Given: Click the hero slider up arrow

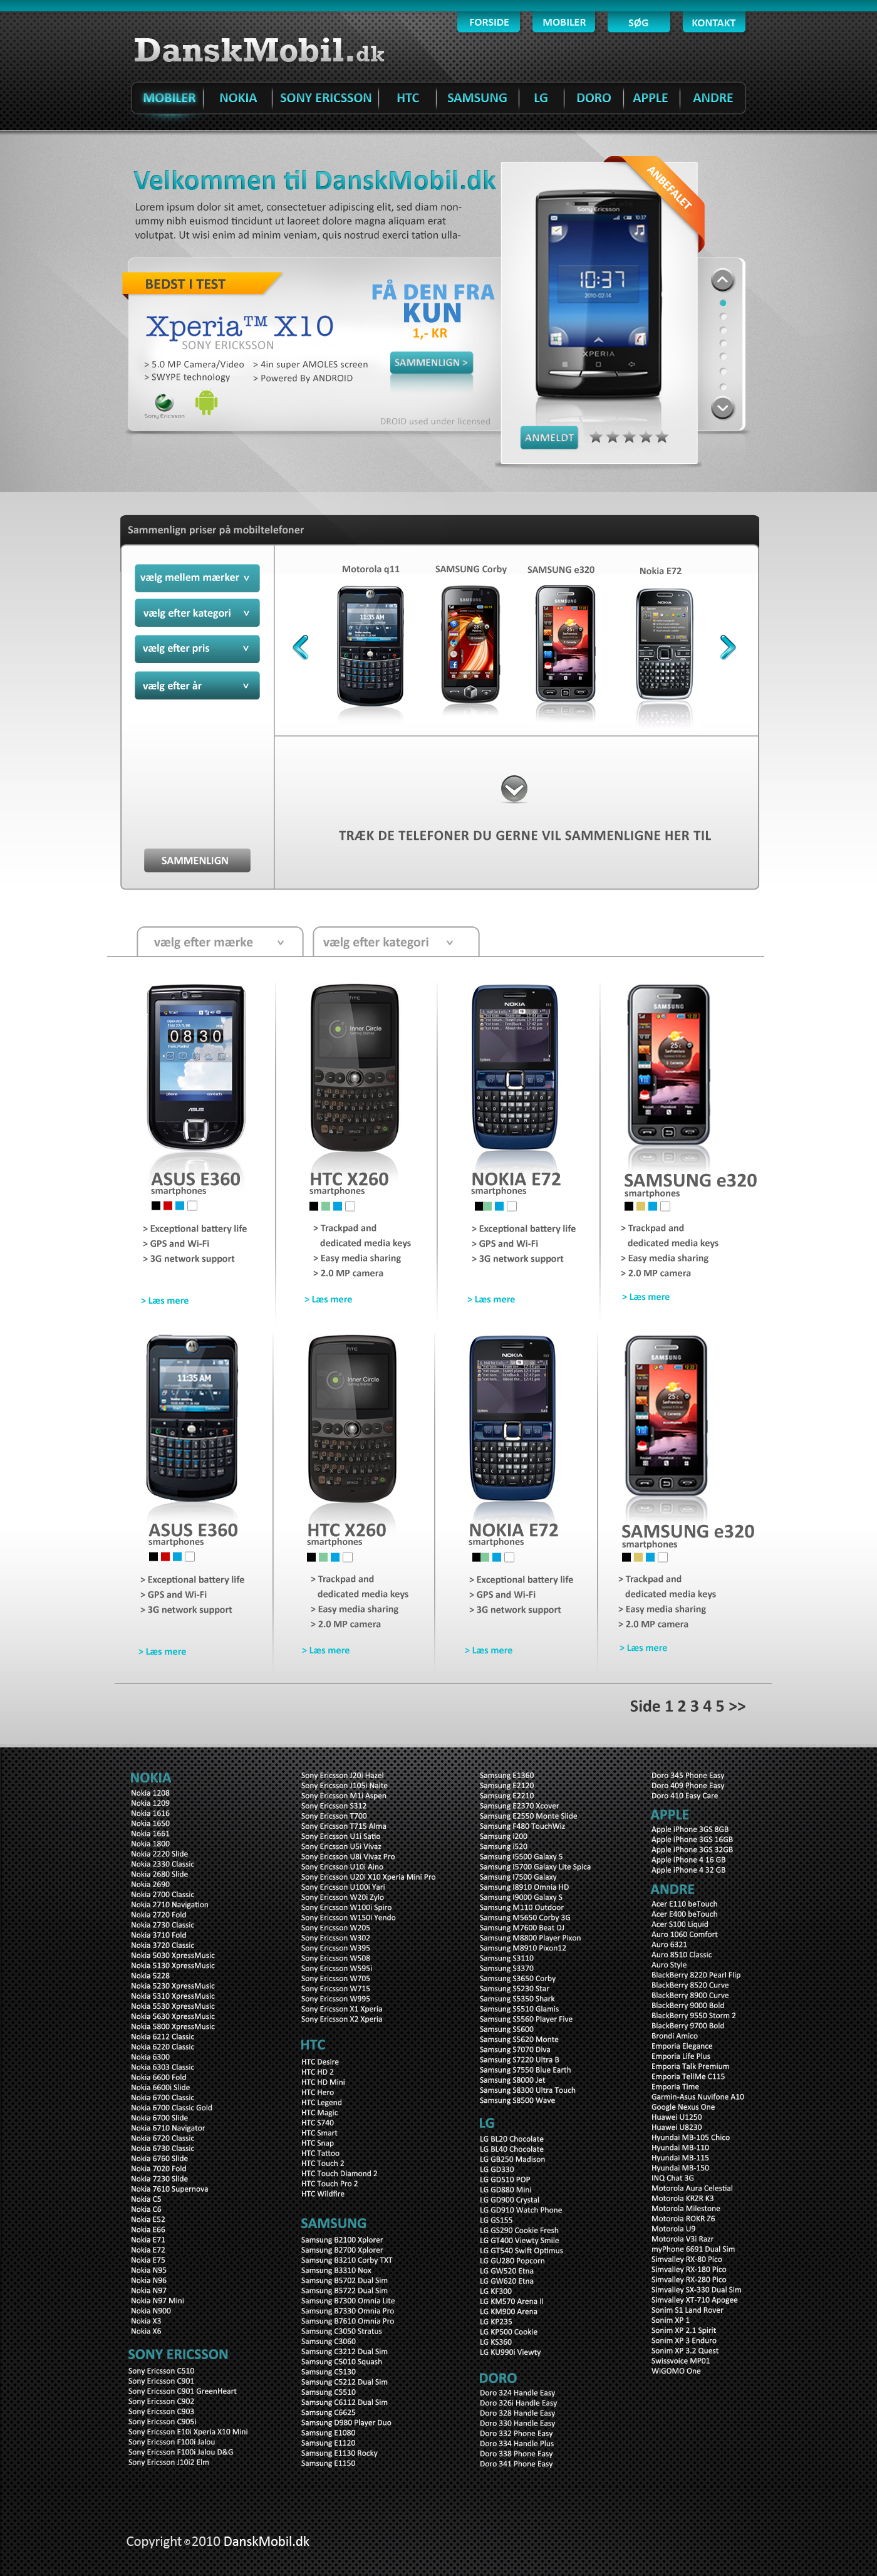Looking at the screenshot, I should click(722, 280).
